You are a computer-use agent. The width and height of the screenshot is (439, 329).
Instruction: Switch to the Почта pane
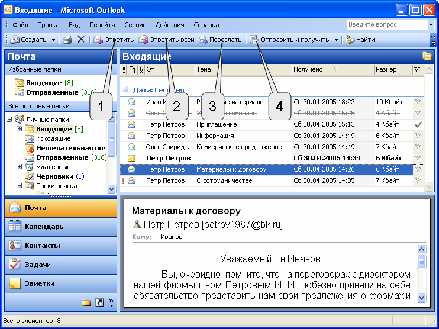click(60, 208)
